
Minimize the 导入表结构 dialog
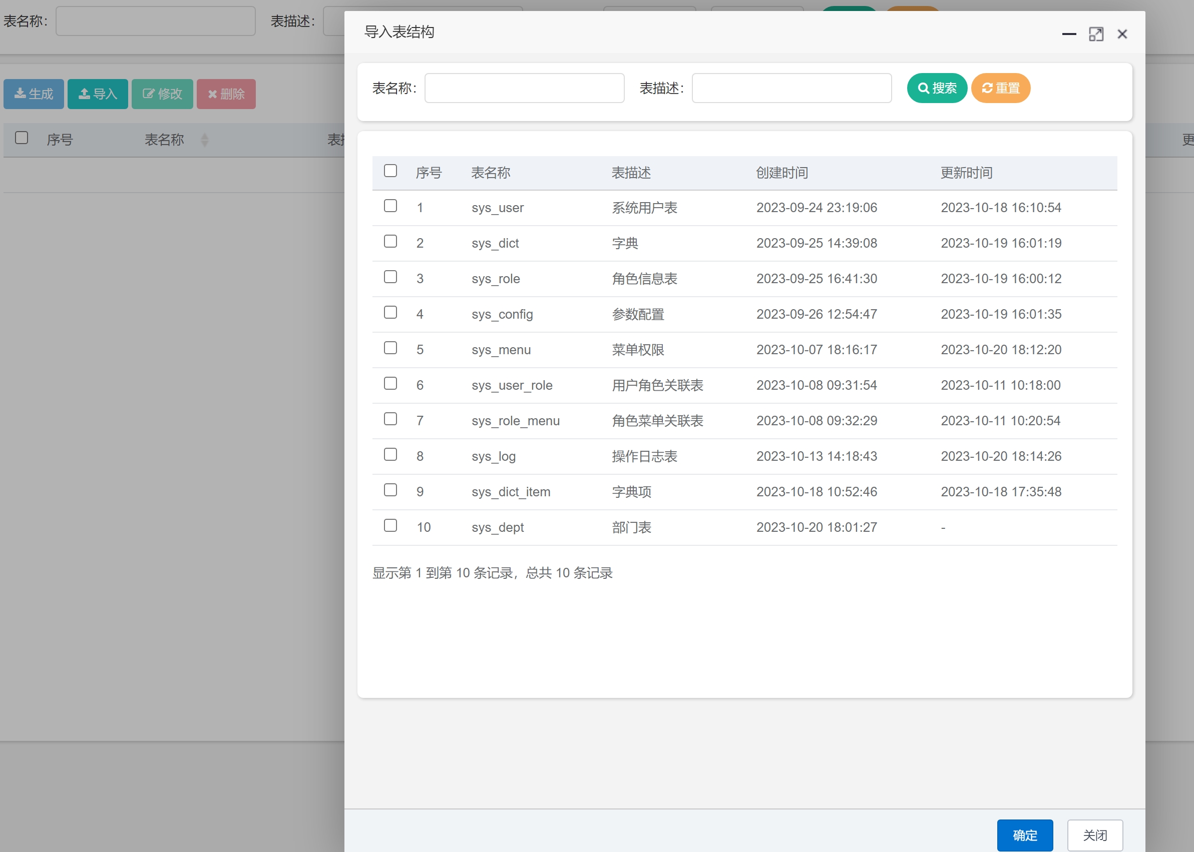1069,34
